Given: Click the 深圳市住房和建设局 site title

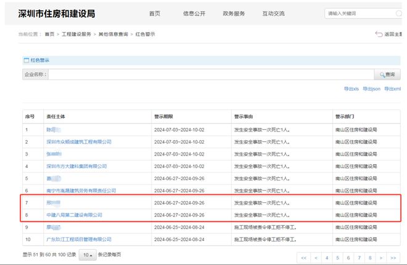Looking at the screenshot, I should click(x=57, y=14).
